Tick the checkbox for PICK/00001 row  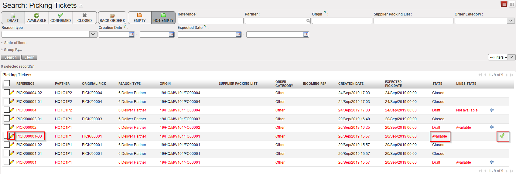click(7, 162)
